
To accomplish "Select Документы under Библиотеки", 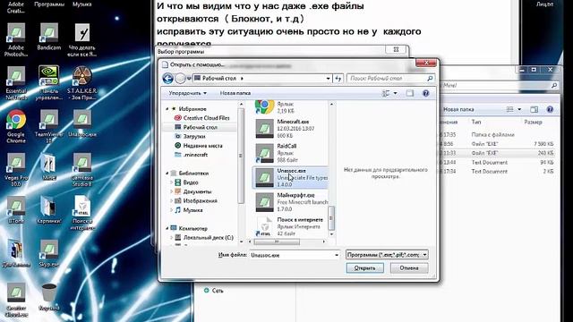I will [x=197, y=191].
